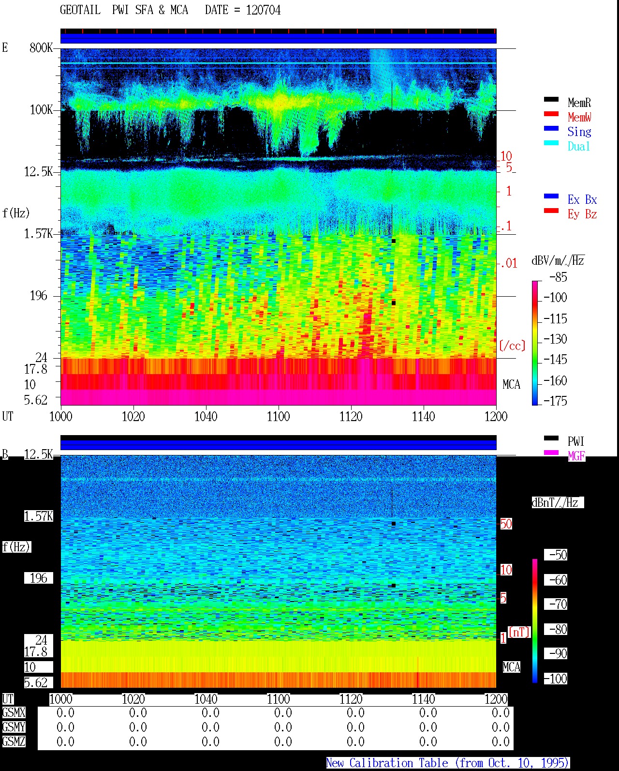Screen dimensions: 619x771
Task: Click the '-130' color scale value
Action: point(555,339)
